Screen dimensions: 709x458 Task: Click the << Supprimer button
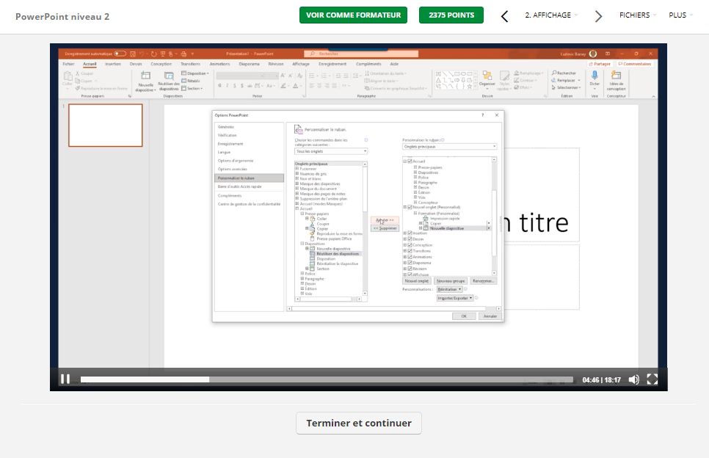(x=385, y=228)
